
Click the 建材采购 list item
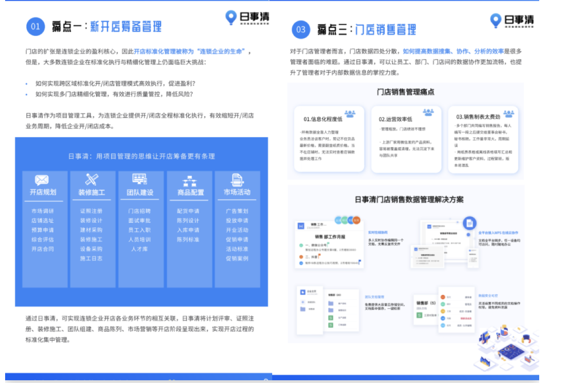91,230
